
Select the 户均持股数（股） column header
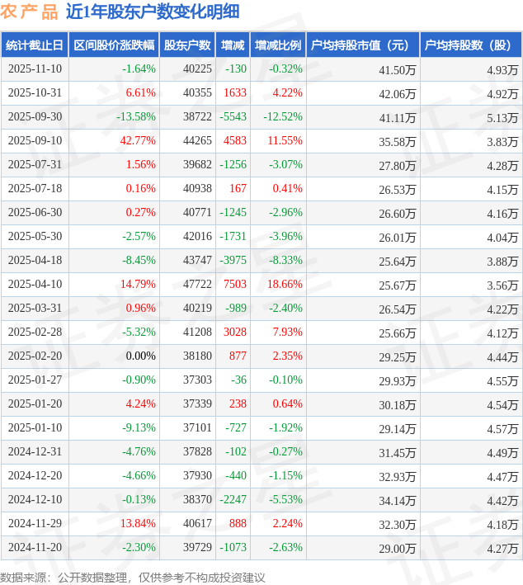point(470,45)
